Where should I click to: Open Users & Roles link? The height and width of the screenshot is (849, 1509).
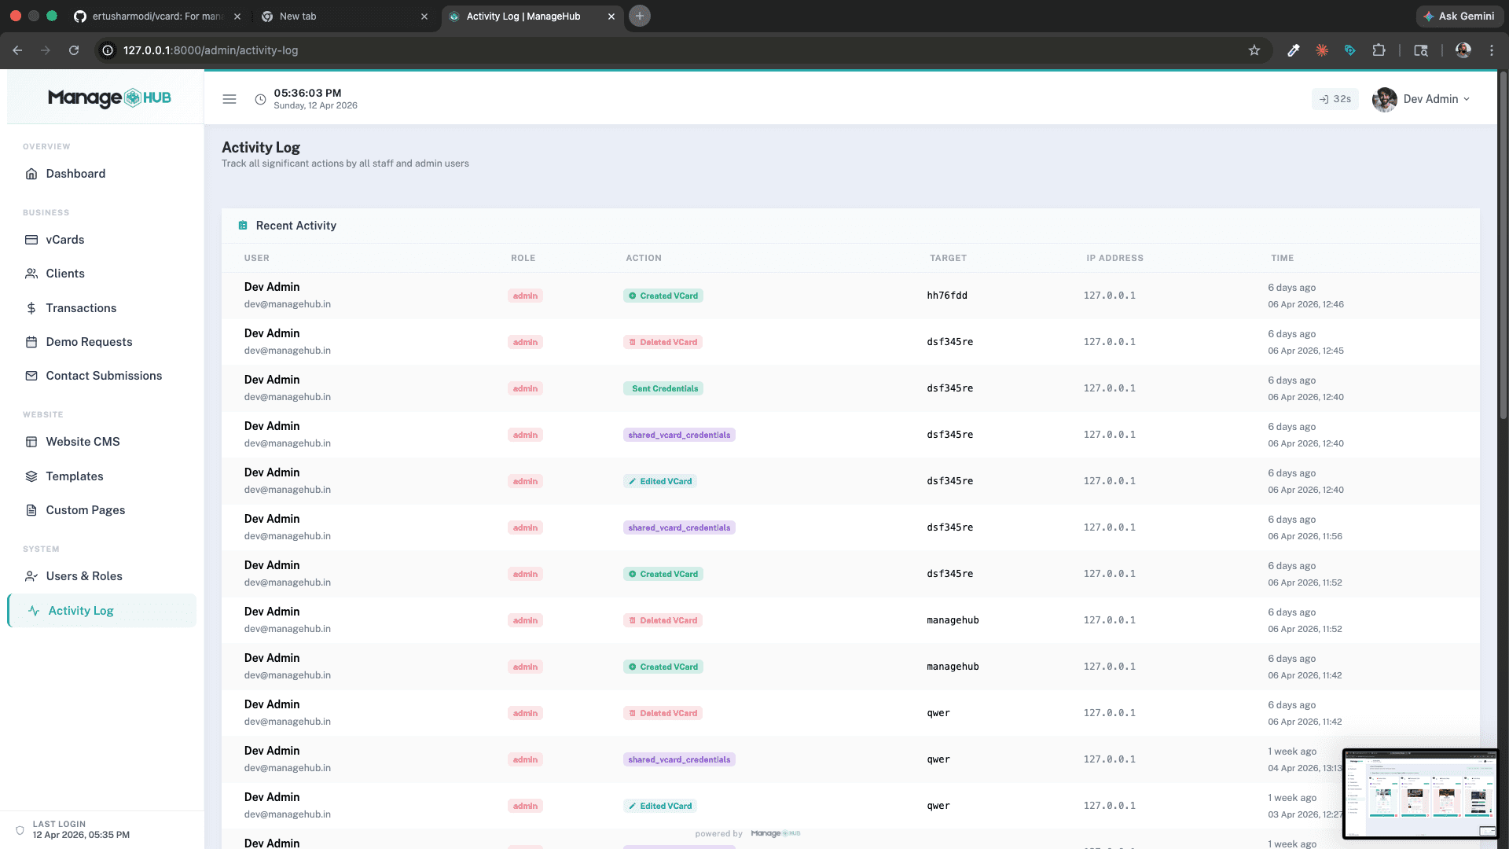pyautogui.click(x=84, y=576)
